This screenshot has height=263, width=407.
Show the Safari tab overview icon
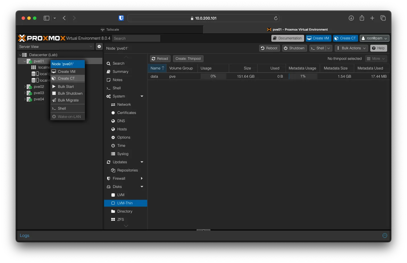coord(383,18)
